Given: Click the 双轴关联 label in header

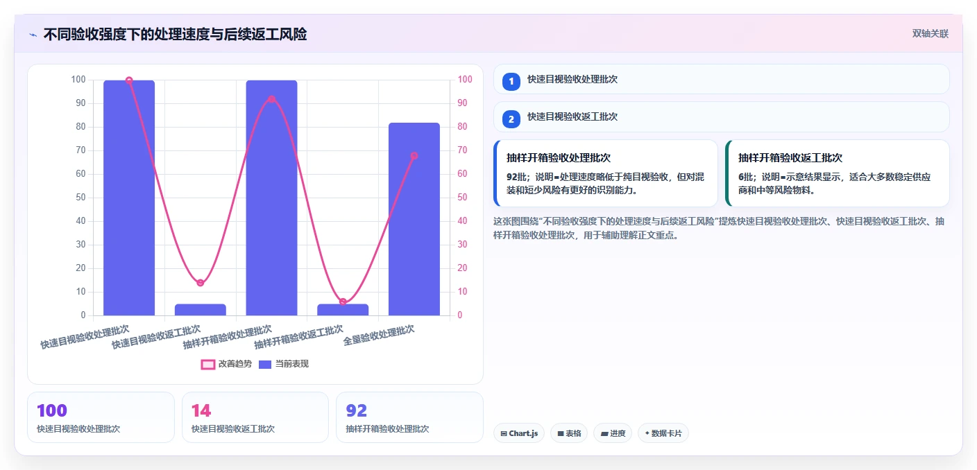Looking at the screenshot, I should pos(930,34).
